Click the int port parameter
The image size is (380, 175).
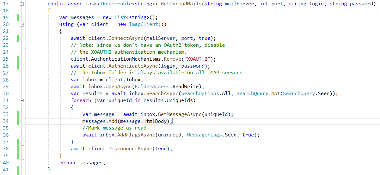272,4
